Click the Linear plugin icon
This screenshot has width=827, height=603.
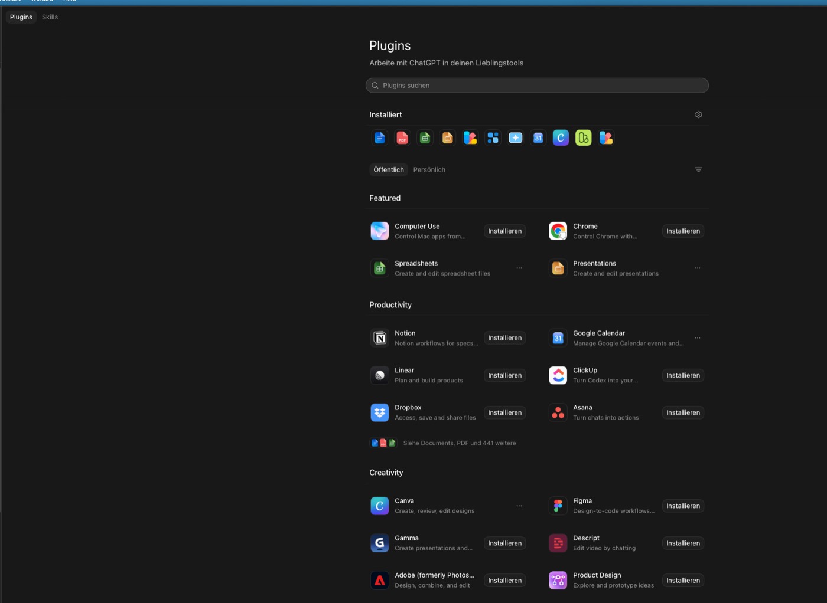380,375
